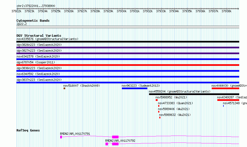Open the dgv3837n223 (Sedlazeck2020) label
Image resolution: width=247 pixels, height=147 pixels.
(x=39, y=80)
